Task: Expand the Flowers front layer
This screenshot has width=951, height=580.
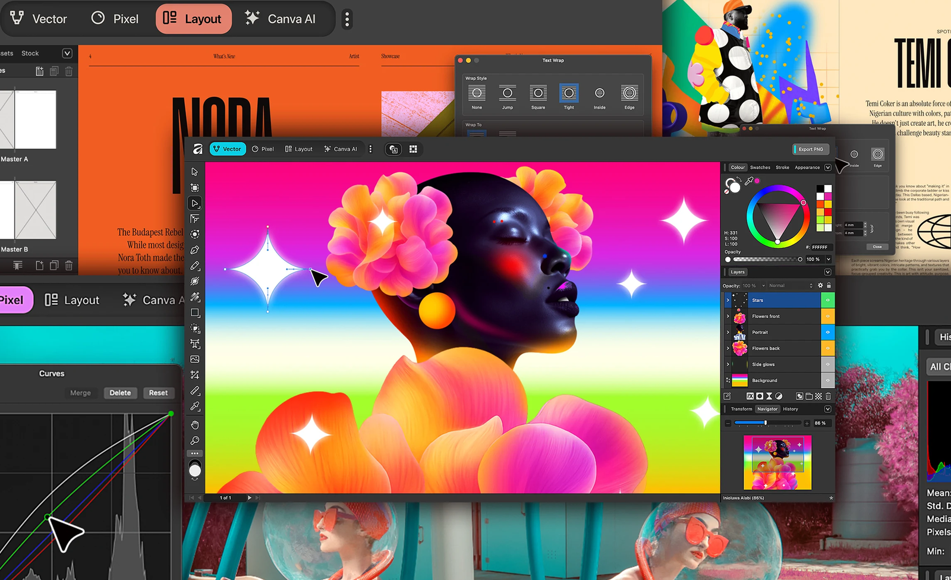Action: pos(728,316)
